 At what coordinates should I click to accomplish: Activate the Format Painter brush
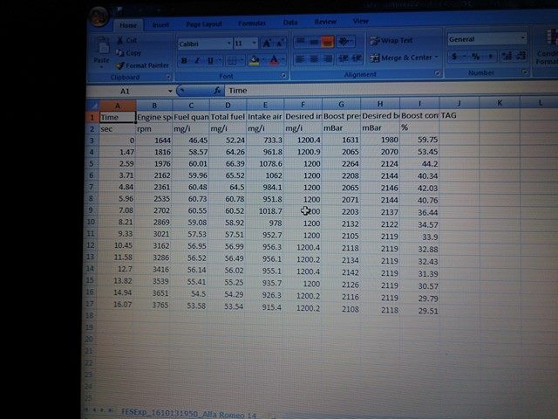pos(141,65)
